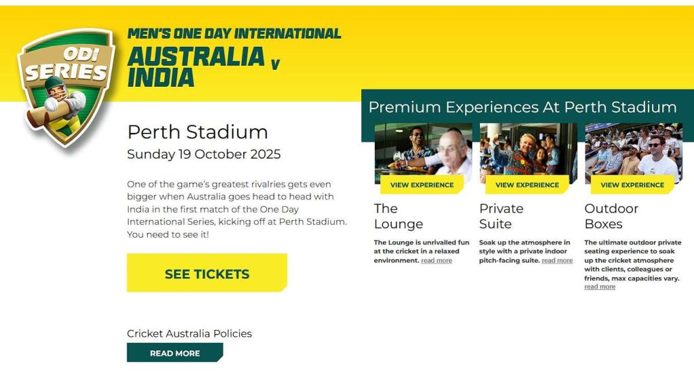Select the Private Suite photo thumbnail
694x372 pixels.
[x=528, y=149]
